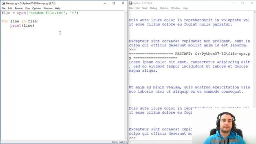Screen dimensions: 256x144
Task: Click the '>>>' prompt above RESTART line
Action: click(132, 50)
